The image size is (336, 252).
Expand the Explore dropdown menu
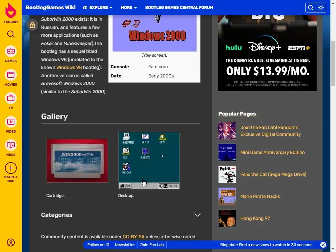click(x=98, y=8)
